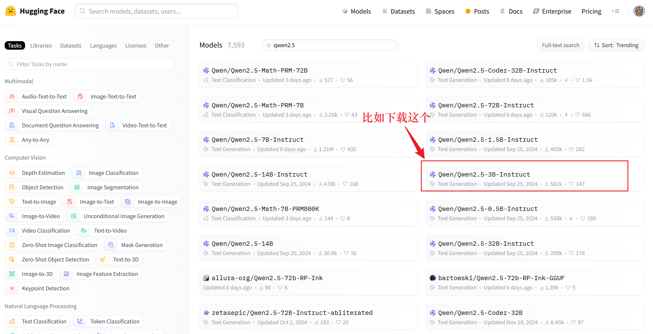
Task: Open the Qwen2.5-14B model card
Action: [x=308, y=248]
